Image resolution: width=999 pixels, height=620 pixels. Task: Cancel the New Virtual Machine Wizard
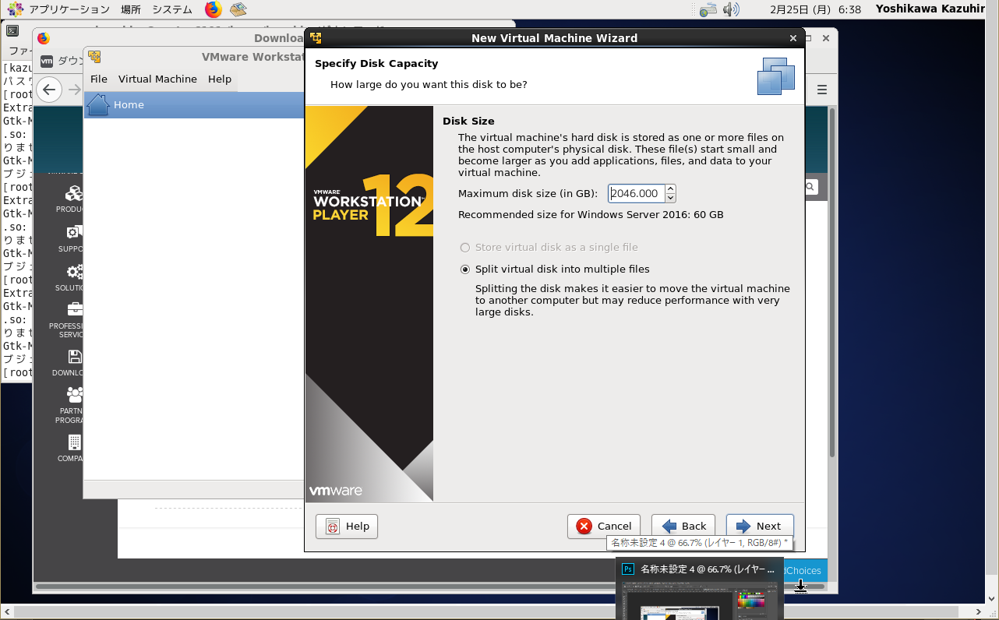tap(604, 526)
